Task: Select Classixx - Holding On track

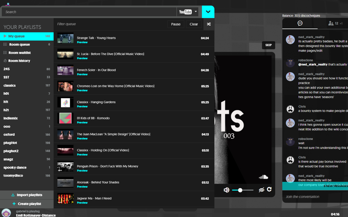Action: (x=134, y=151)
